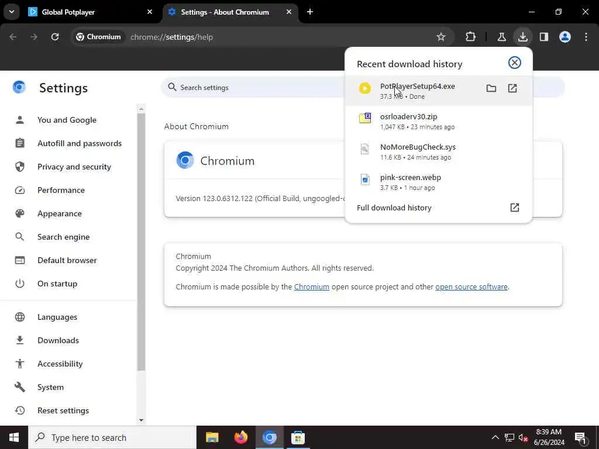Open Full download history
The height and width of the screenshot is (449, 599).
[438, 208]
